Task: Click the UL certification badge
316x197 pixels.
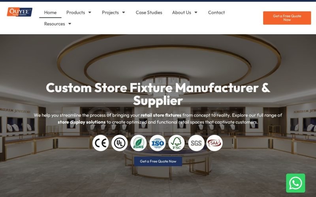Action: click(120, 143)
